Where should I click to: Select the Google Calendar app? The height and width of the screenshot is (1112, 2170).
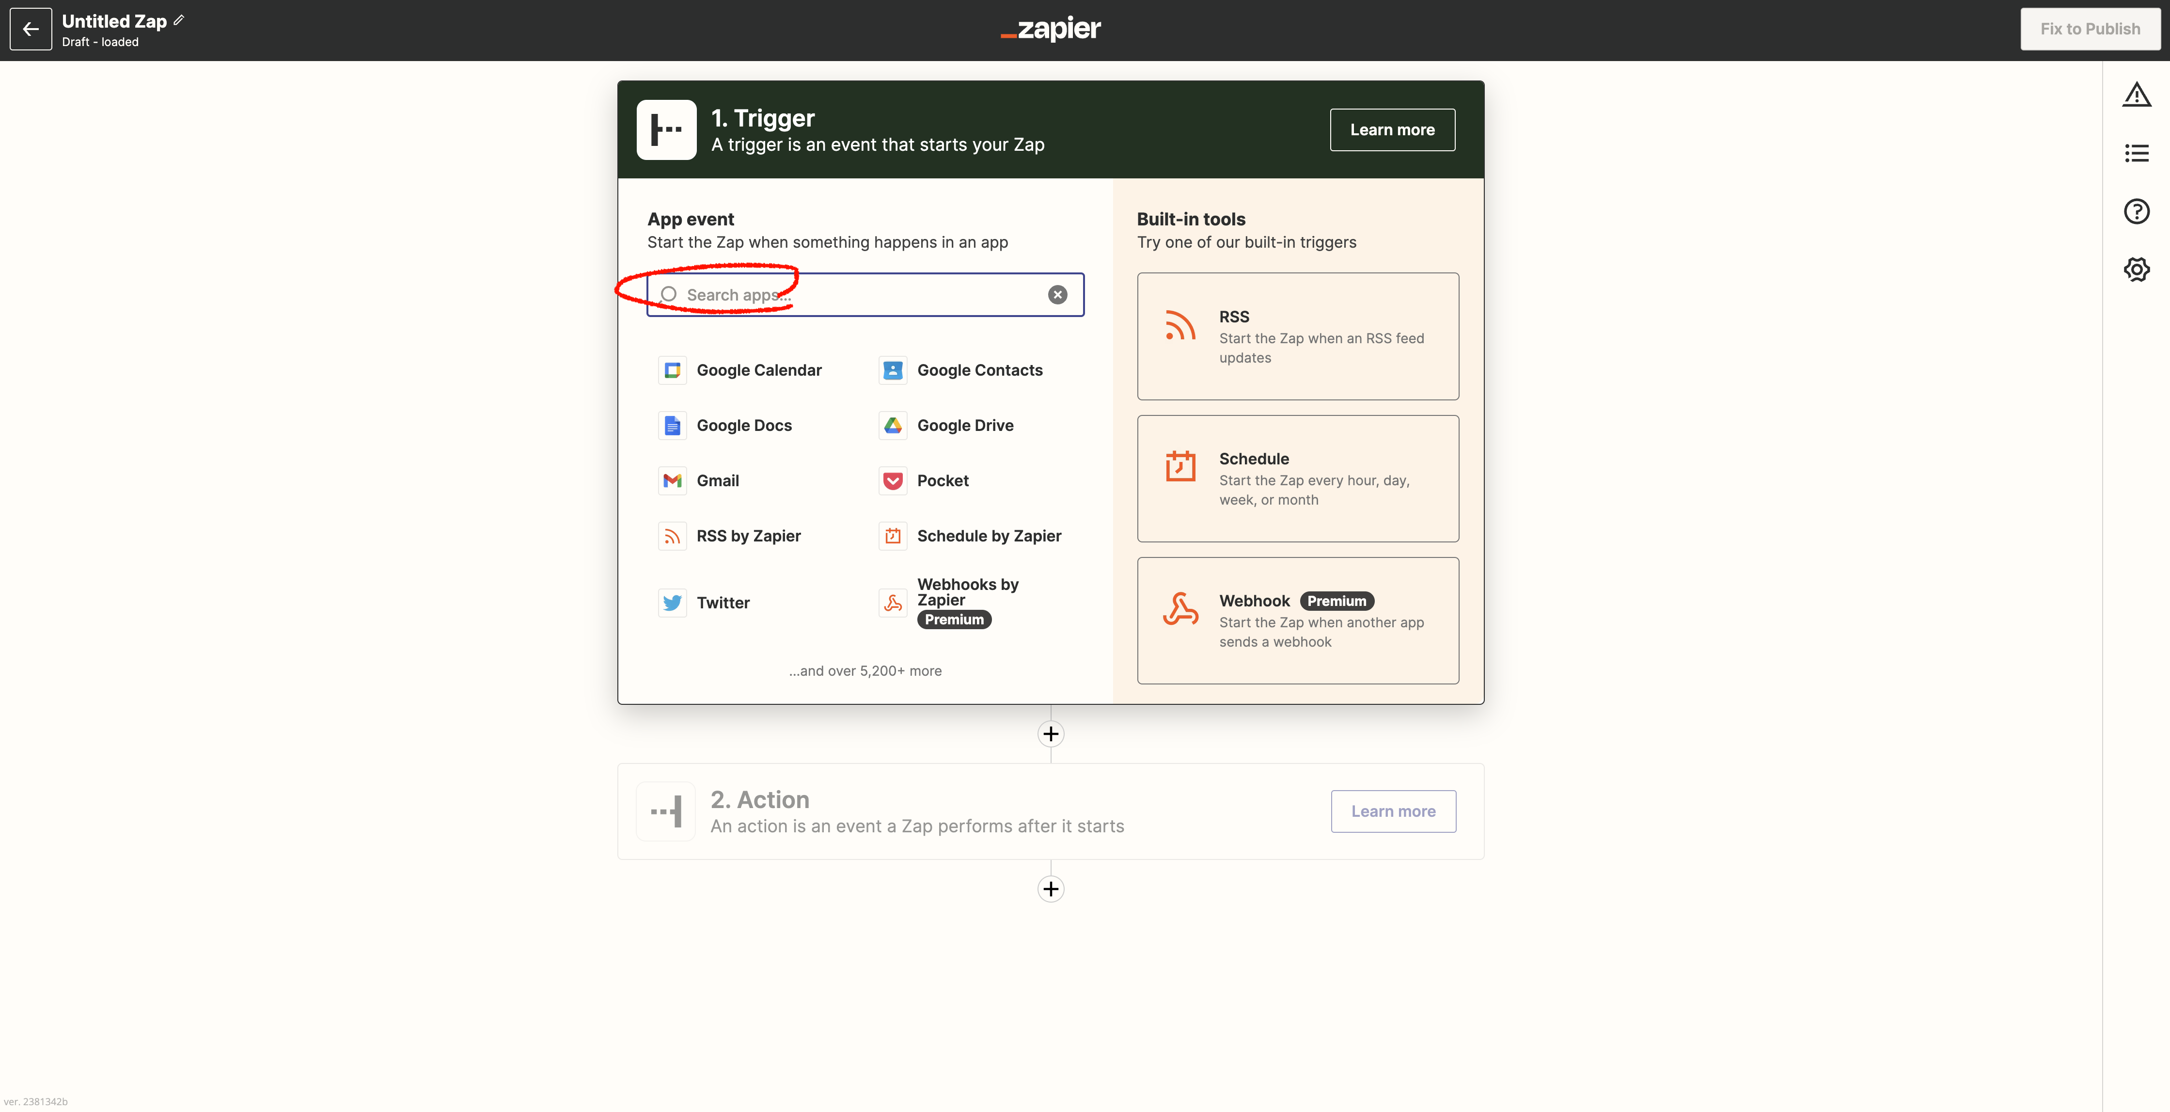[x=740, y=370]
